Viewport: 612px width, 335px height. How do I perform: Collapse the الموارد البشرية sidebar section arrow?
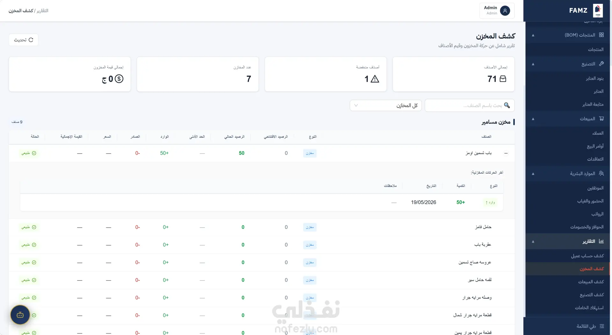click(x=533, y=174)
